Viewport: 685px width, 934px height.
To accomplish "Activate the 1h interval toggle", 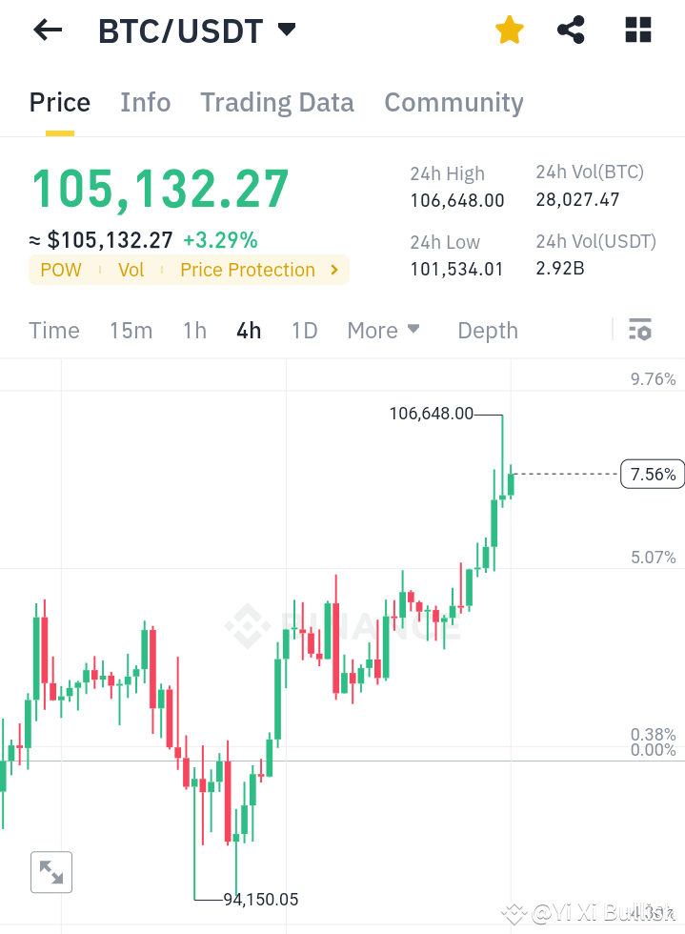I will 194,330.
